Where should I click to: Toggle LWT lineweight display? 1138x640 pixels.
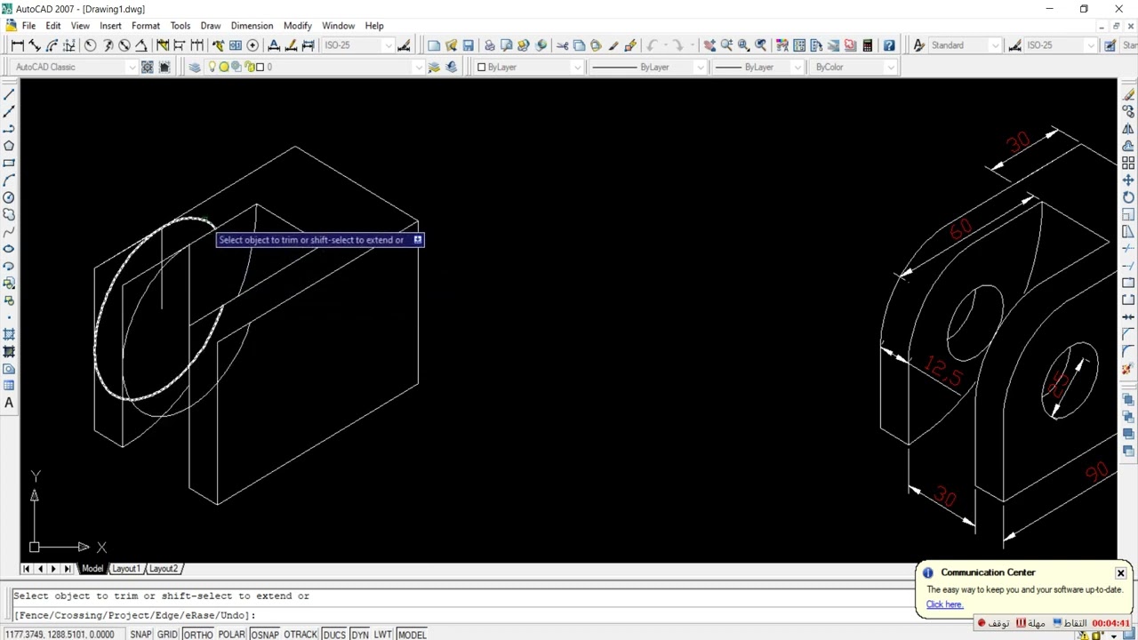pyautogui.click(x=382, y=634)
